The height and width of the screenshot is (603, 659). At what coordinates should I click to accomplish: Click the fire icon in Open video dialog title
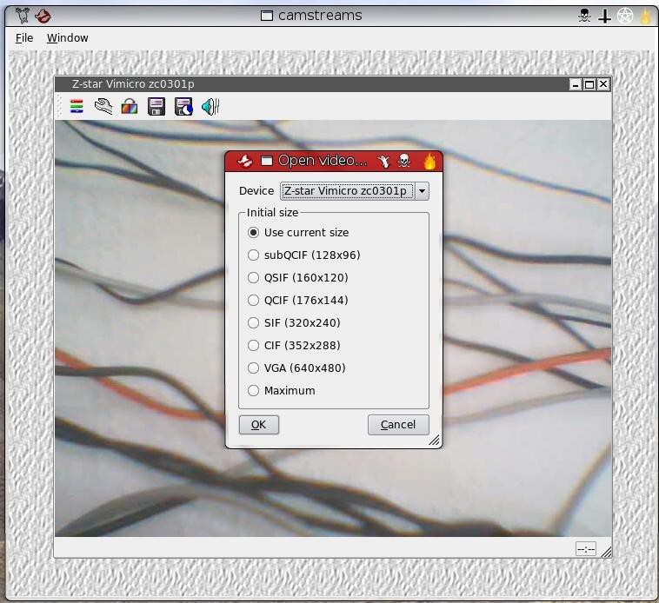[429, 162]
